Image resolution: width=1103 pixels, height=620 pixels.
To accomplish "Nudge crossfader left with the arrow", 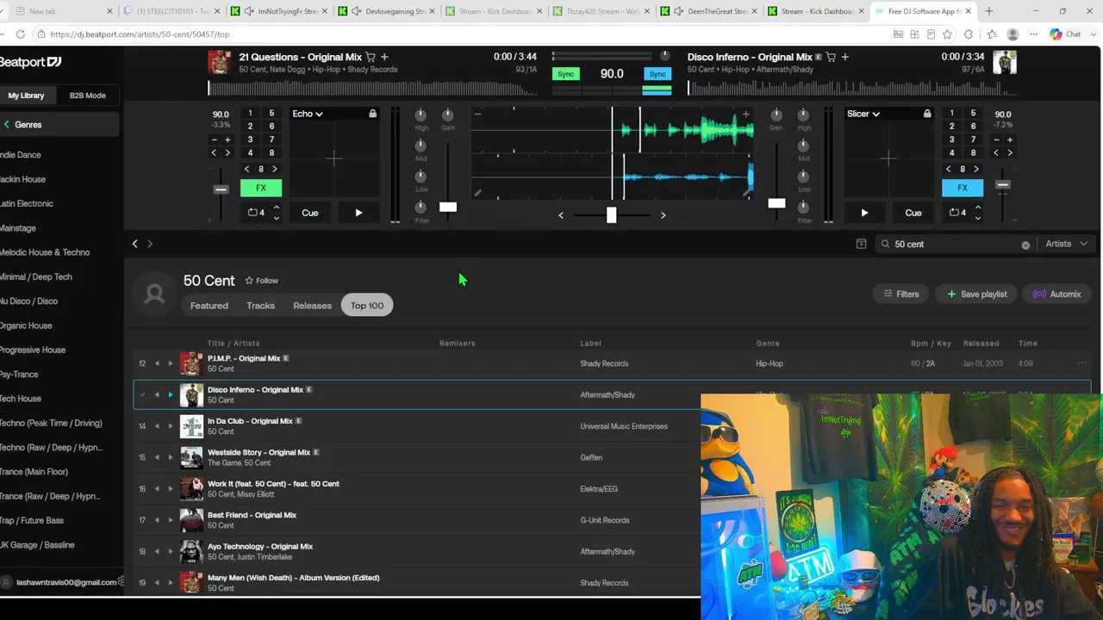I will click(561, 214).
